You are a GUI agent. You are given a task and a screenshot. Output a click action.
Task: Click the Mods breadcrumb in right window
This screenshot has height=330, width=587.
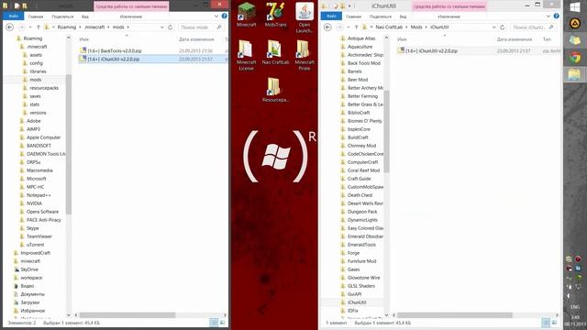[x=416, y=27]
